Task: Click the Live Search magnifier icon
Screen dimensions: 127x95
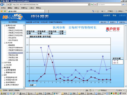Action: (123, 4)
